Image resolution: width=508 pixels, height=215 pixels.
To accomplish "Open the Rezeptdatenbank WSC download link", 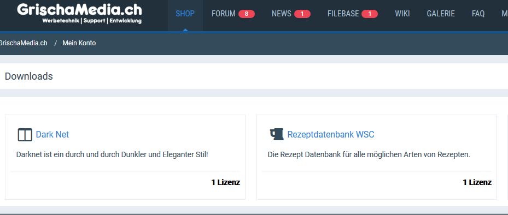I will click(331, 134).
